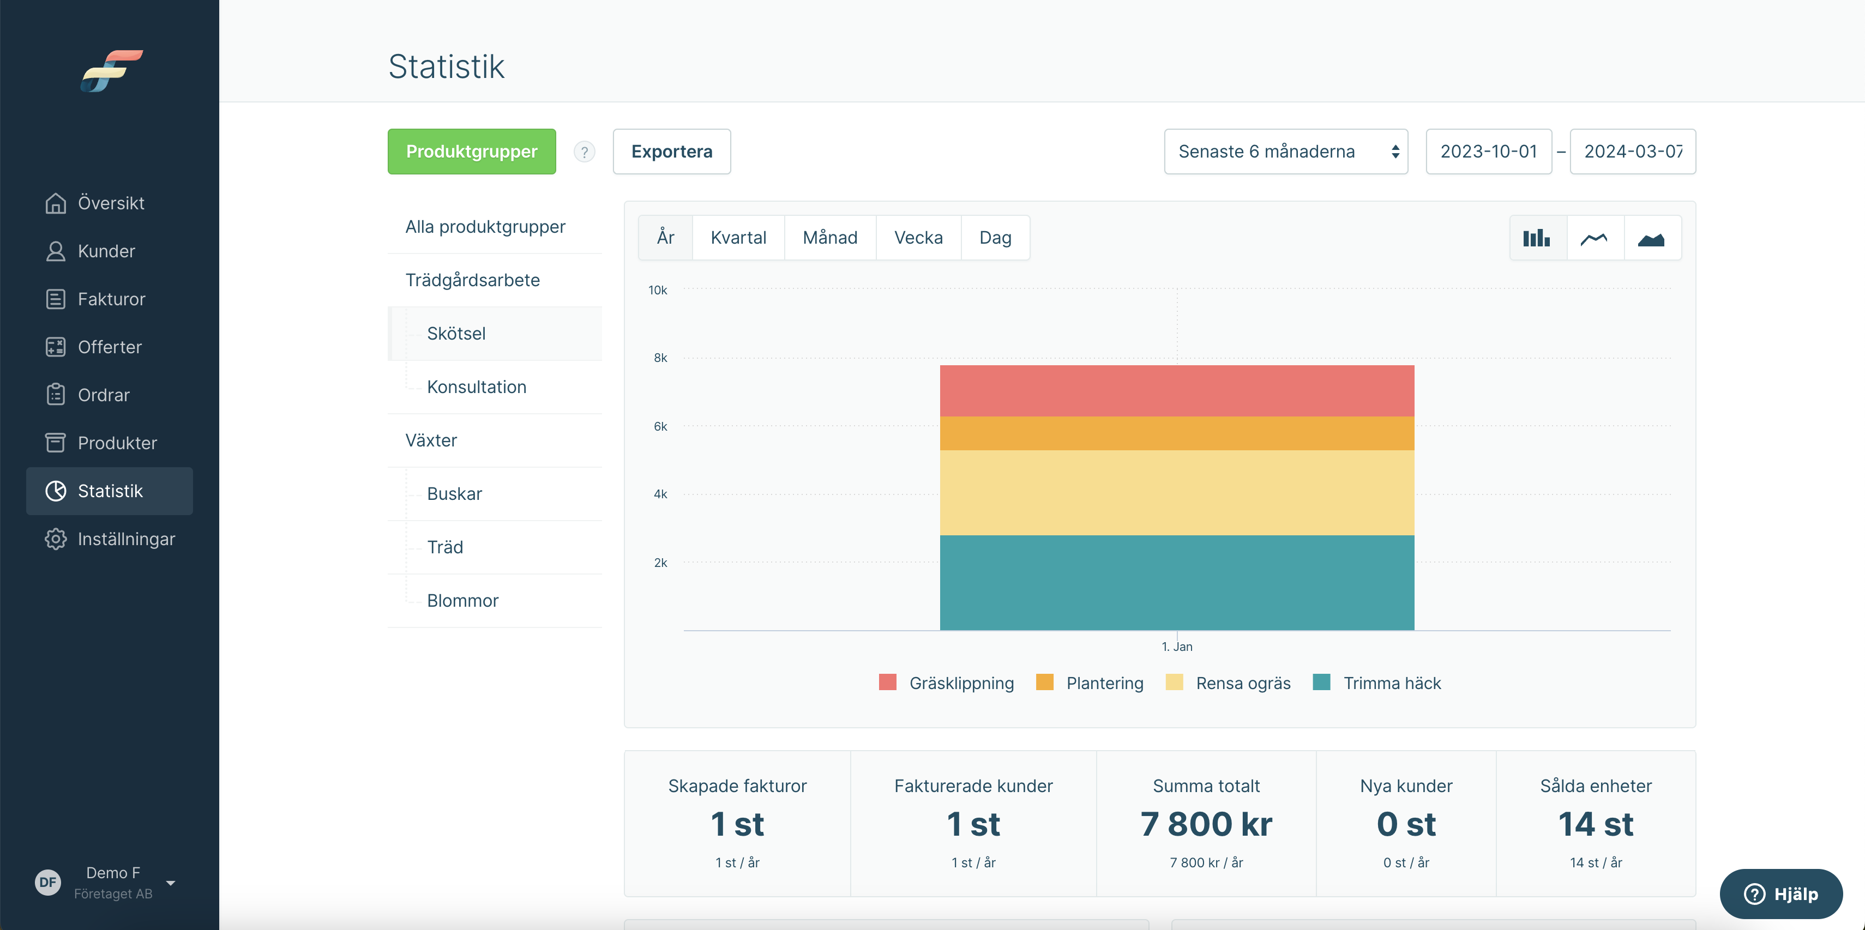Open Inställningar gear icon
Image resolution: width=1865 pixels, height=930 pixels.
click(56, 539)
